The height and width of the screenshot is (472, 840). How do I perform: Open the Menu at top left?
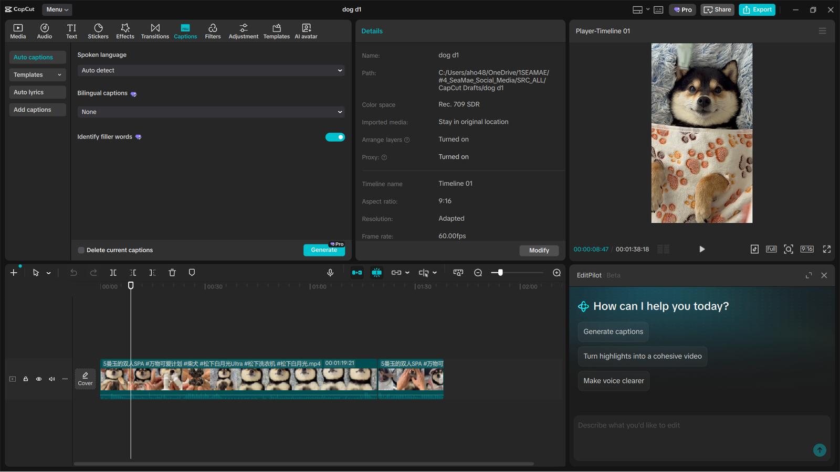[57, 9]
